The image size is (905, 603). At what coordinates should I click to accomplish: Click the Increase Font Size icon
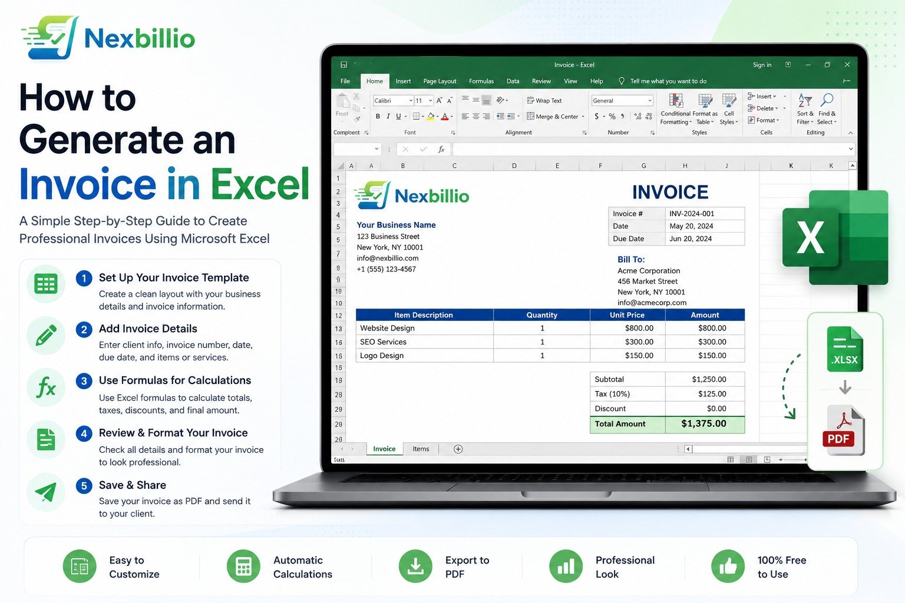(x=439, y=101)
